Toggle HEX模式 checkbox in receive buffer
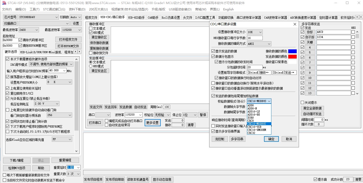 coord(91,33)
